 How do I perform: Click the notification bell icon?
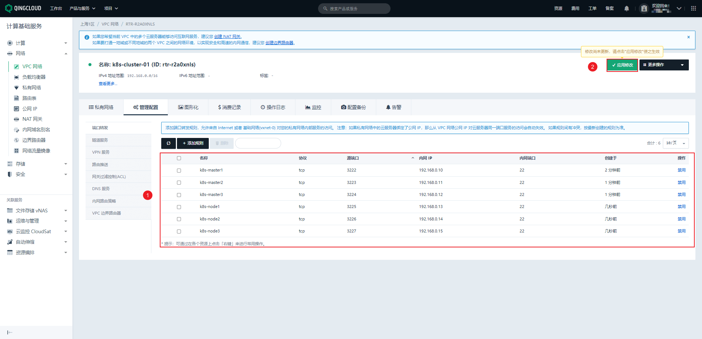coord(627,8)
